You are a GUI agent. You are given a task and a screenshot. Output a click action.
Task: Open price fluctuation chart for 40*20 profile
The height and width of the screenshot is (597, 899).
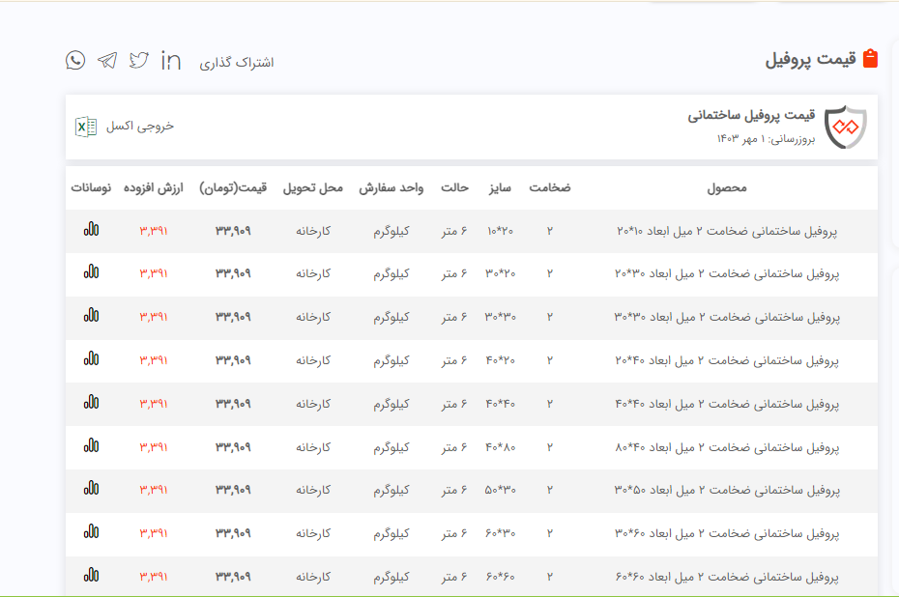[91, 359]
